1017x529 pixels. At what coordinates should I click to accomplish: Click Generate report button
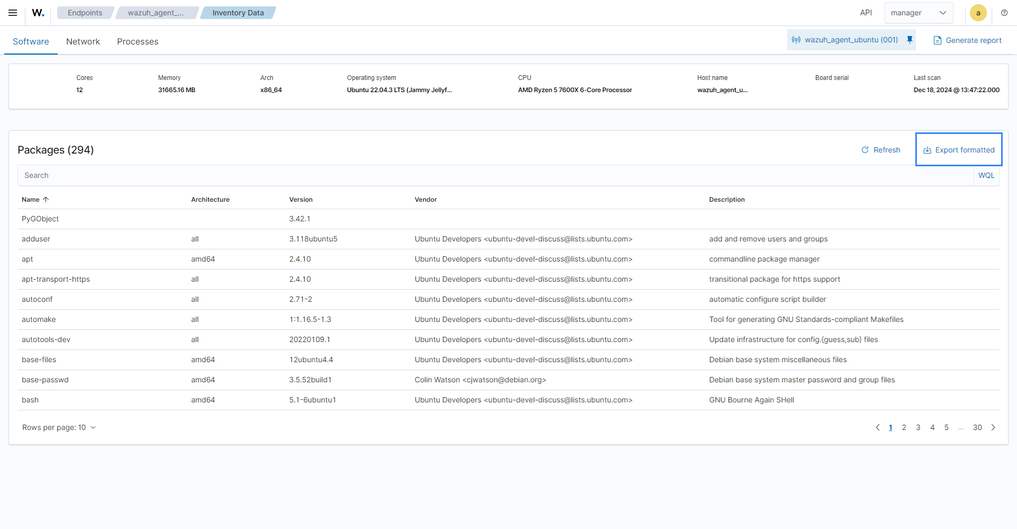click(967, 40)
